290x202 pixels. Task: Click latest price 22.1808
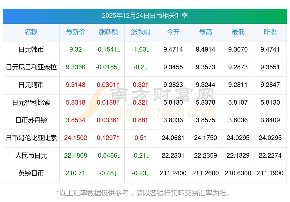click(x=75, y=155)
